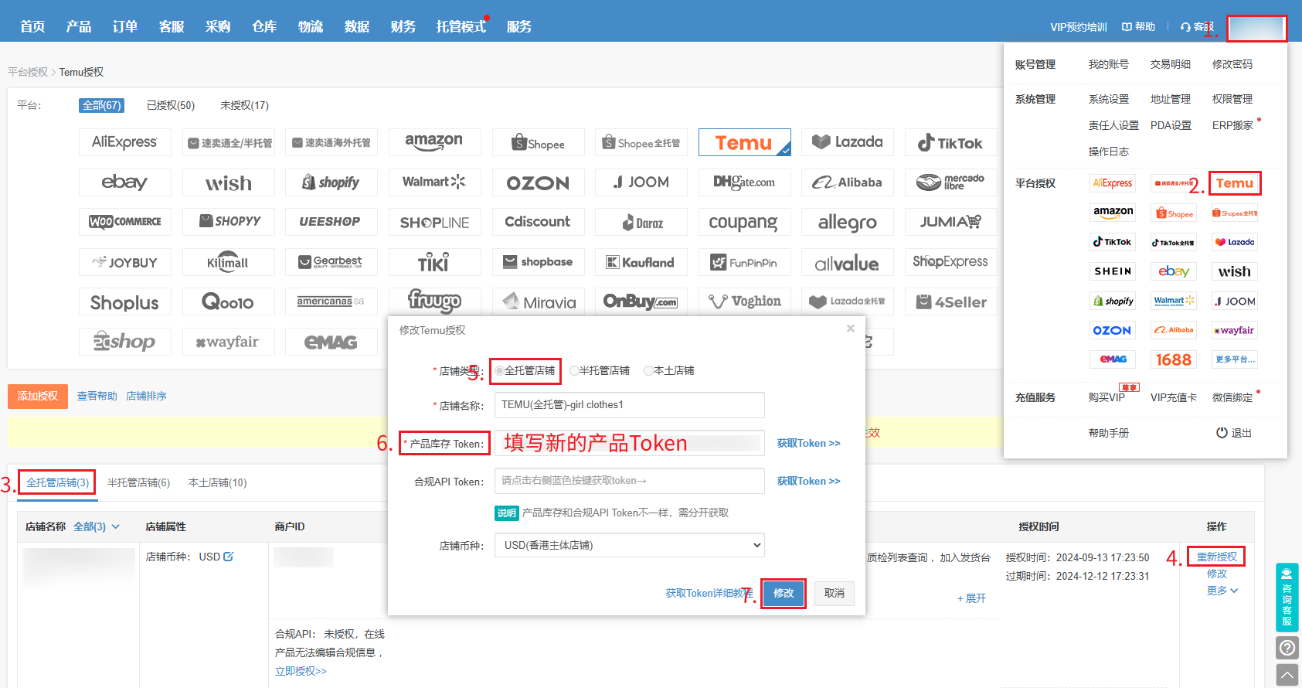Filter platforms by 未授权(17)
This screenshot has width=1302, height=688.
coord(244,105)
